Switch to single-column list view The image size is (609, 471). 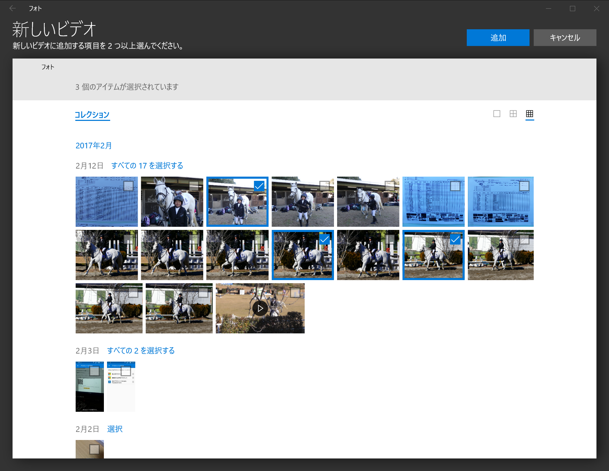coord(496,114)
